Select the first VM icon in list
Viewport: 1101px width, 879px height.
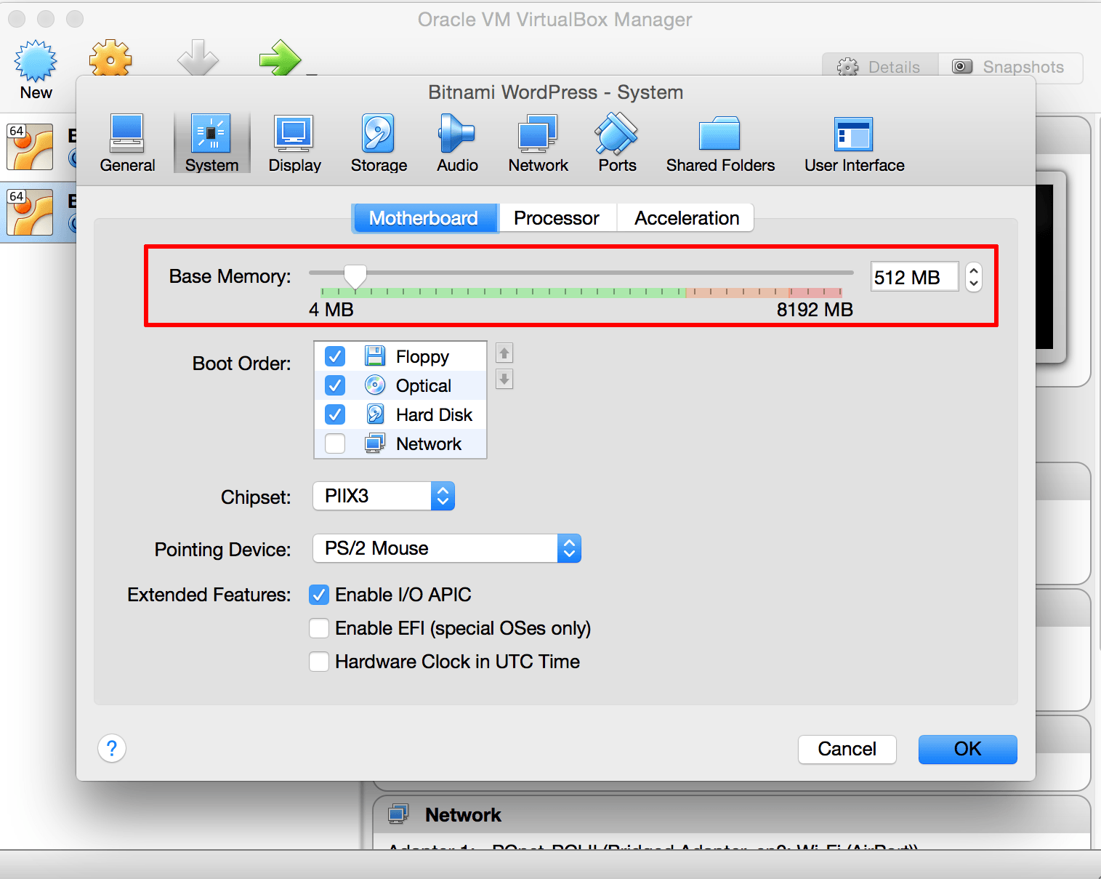[x=30, y=146]
